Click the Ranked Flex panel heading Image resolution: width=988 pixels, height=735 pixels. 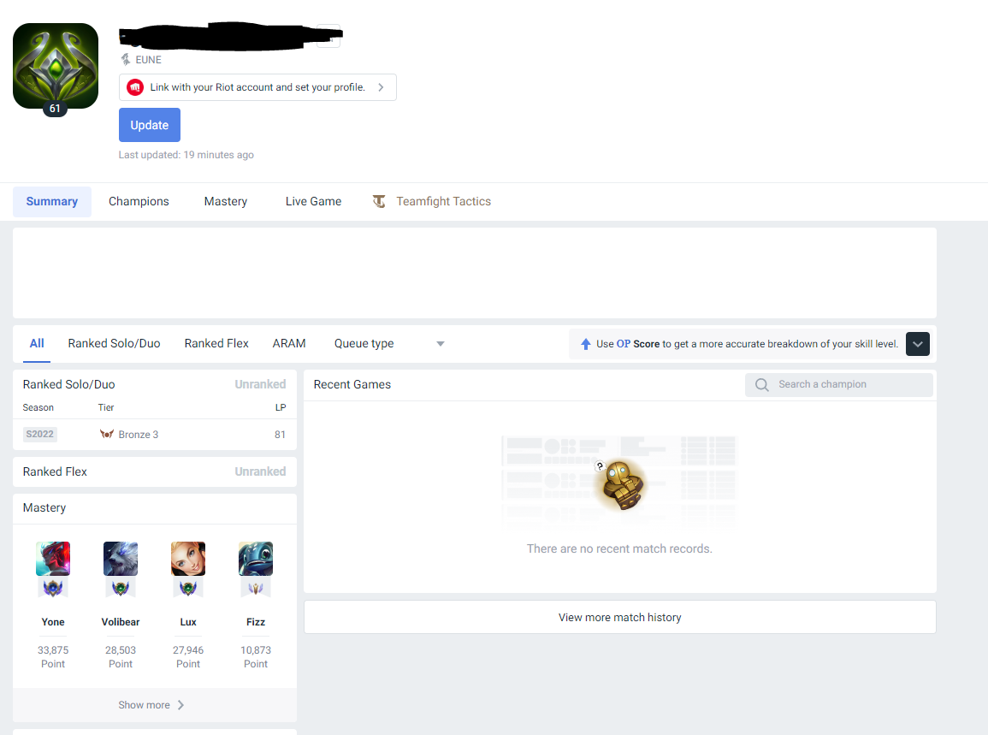point(55,471)
